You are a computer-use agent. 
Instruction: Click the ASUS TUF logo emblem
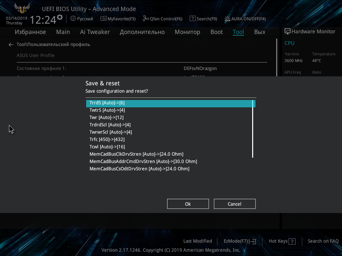(x=22, y=8)
